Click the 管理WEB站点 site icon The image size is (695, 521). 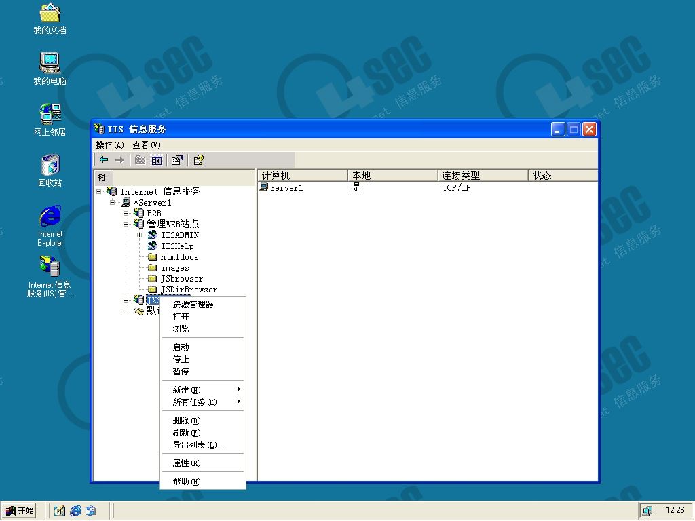[139, 224]
